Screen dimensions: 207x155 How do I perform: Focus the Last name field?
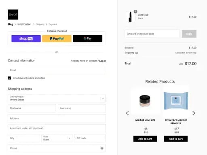click(x=82, y=108)
